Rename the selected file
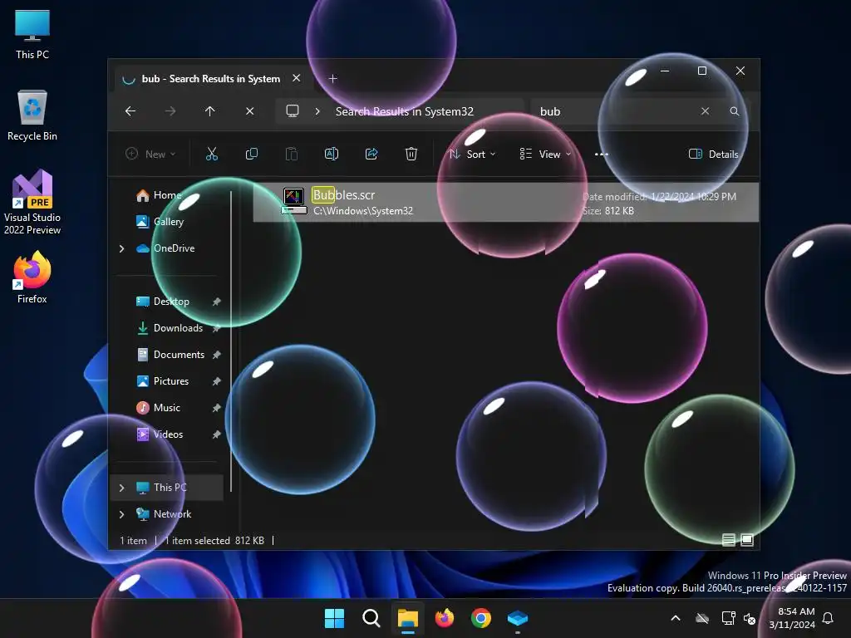851x638 pixels. (x=332, y=154)
